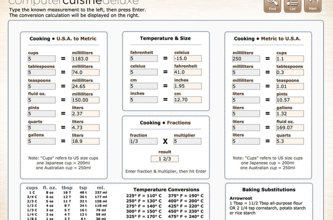This screenshot has height=220, width=333.
Task: Select the milliliters input paired with tablespoons result
Action: [246, 72]
